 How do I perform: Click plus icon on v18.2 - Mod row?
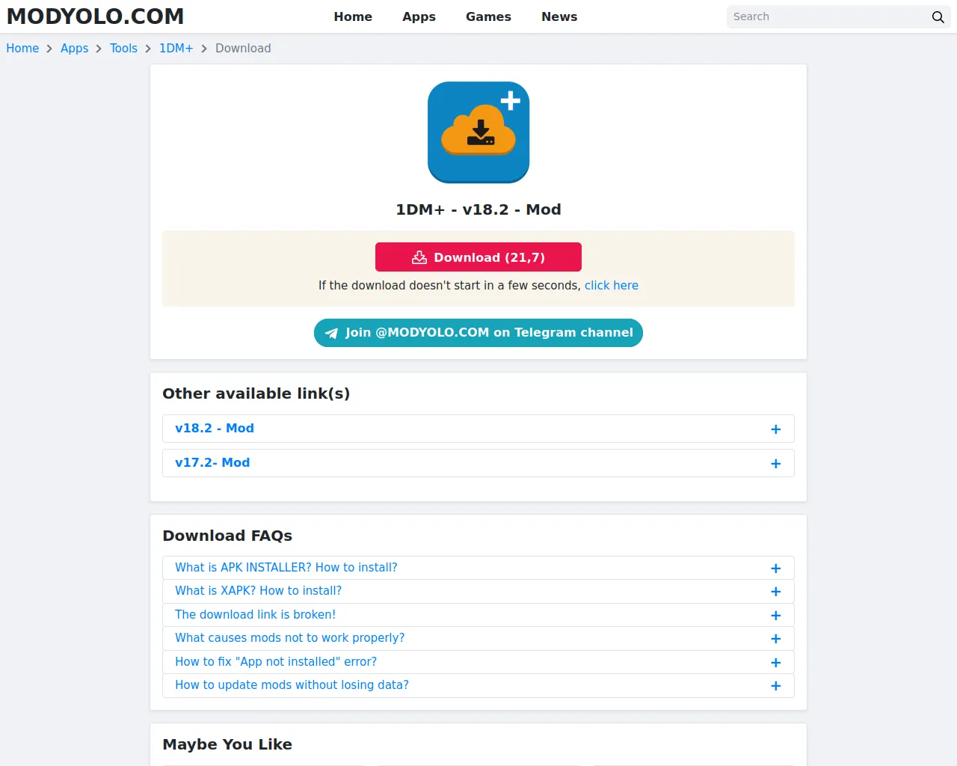click(x=775, y=429)
